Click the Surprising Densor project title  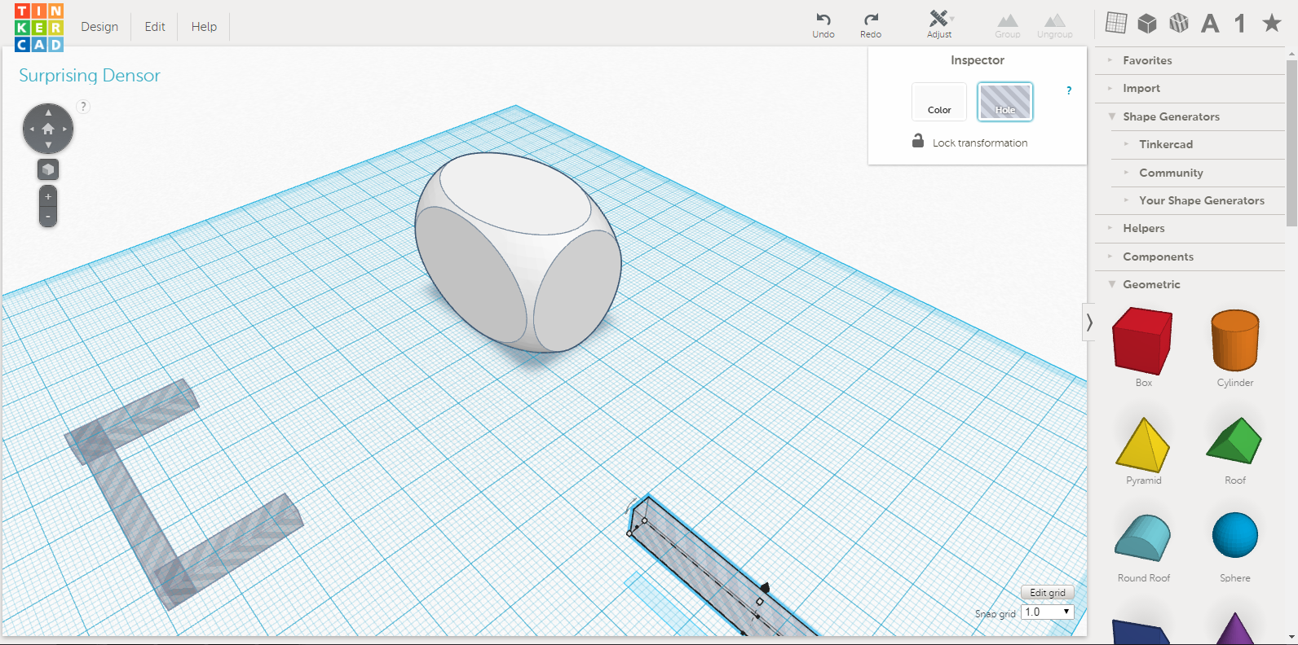click(x=90, y=76)
